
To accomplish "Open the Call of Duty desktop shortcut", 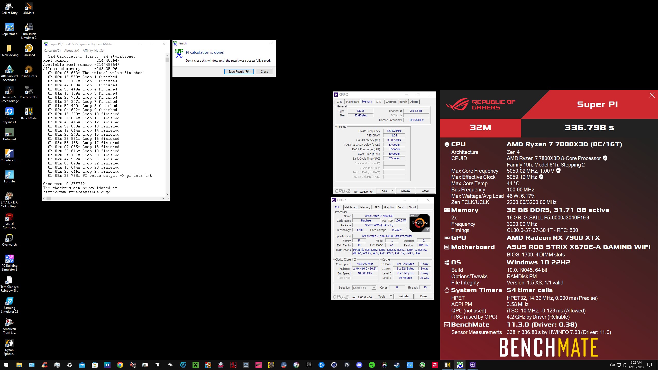I will (x=10, y=8).
